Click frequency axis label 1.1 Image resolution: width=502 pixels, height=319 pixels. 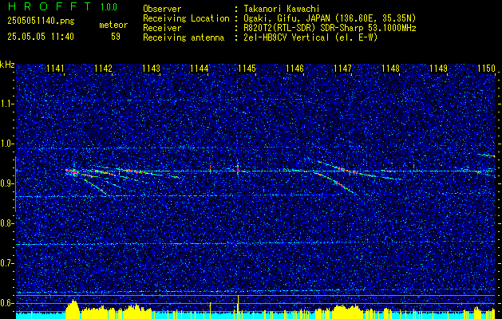point(6,104)
